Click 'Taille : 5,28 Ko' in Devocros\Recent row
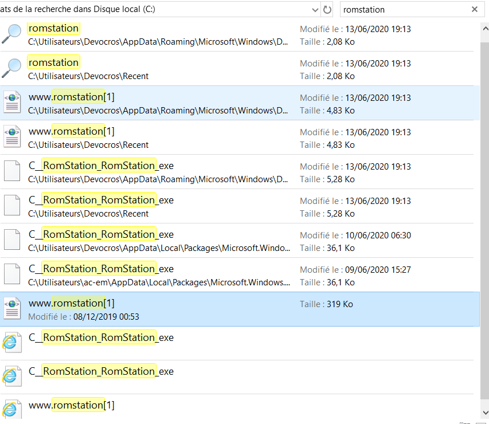The width and height of the screenshot is (489, 424). (x=327, y=214)
